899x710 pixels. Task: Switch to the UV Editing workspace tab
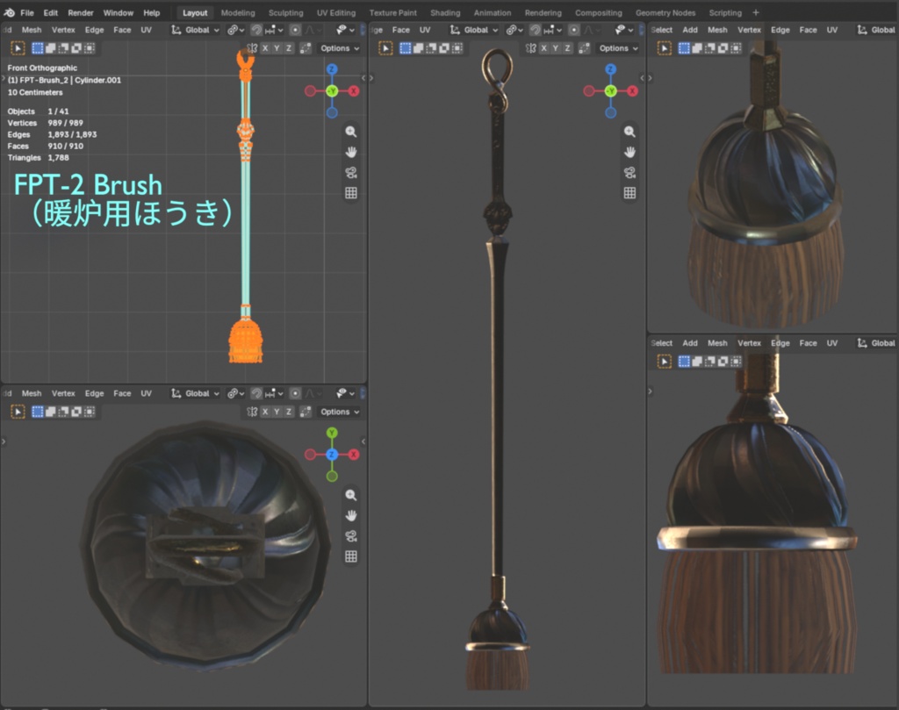[x=336, y=12]
